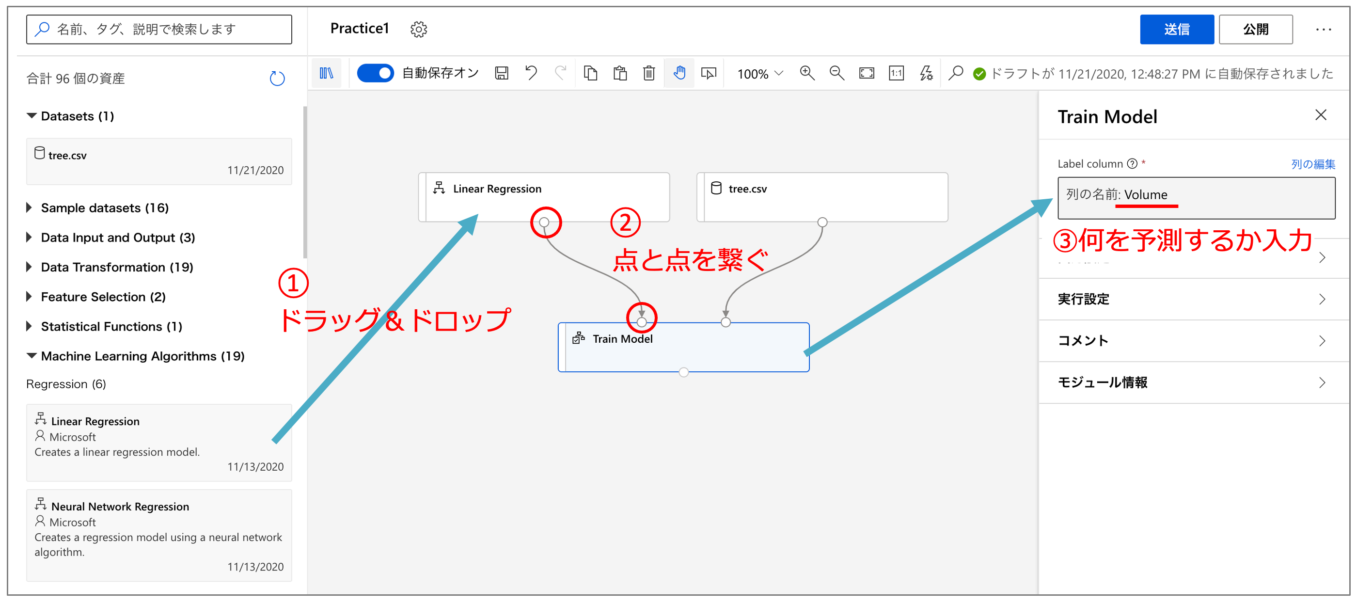Copy the selected Train Model module
This screenshot has width=1357, height=604.
[590, 73]
